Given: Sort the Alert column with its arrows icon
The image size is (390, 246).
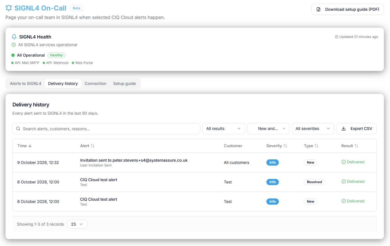Looking at the screenshot, I should 92,146.
